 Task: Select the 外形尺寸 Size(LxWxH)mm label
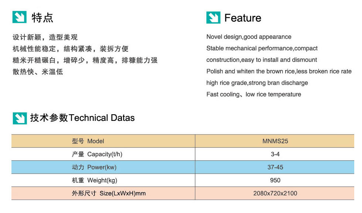coord(109,193)
